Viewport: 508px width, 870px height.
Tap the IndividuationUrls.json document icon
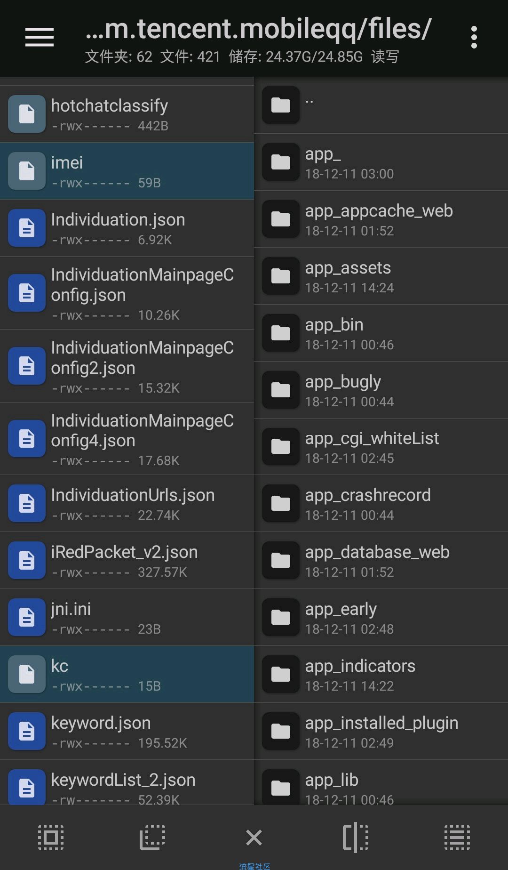coord(27,503)
